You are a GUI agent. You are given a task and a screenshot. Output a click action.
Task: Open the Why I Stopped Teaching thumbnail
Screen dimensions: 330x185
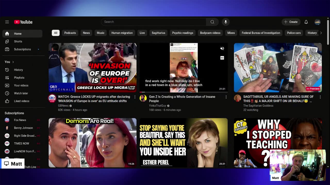[x=278, y=143]
